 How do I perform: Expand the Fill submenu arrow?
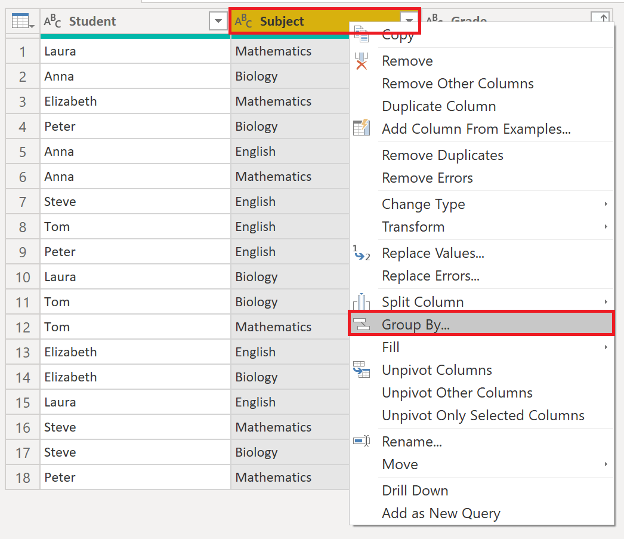tap(606, 347)
